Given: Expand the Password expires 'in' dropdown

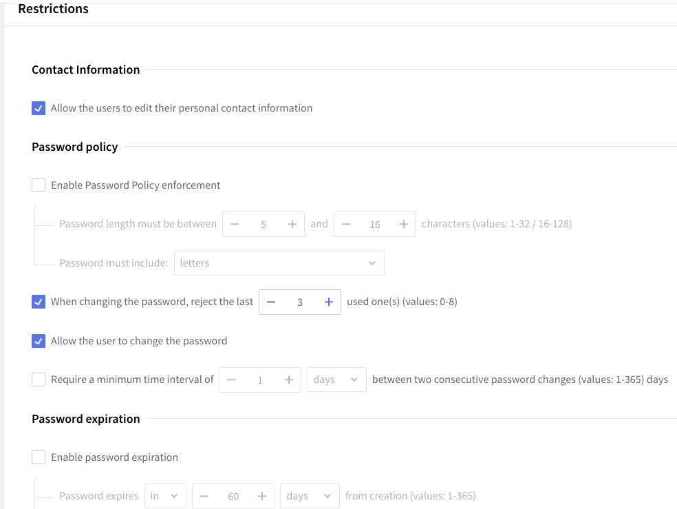Looking at the screenshot, I should tap(165, 496).
